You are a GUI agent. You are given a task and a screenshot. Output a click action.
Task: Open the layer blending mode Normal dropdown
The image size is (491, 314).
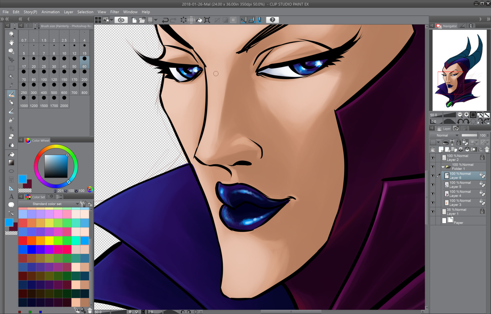(x=444, y=135)
